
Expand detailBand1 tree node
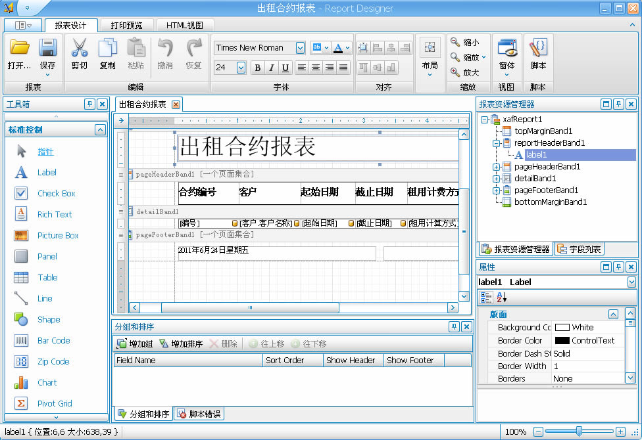click(496, 179)
